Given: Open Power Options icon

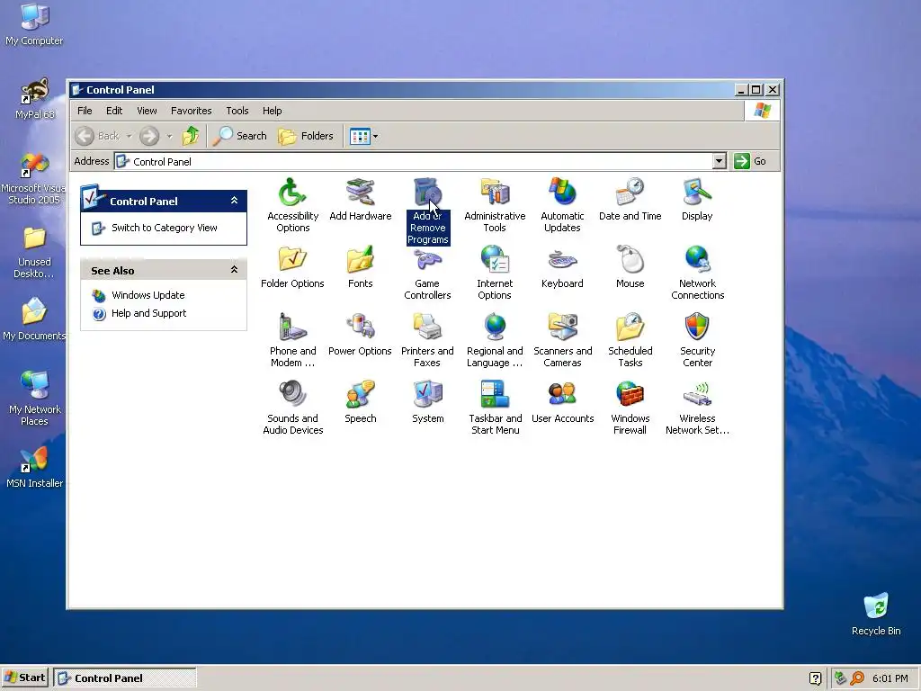Looking at the screenshot, I should tap(360, 335).
